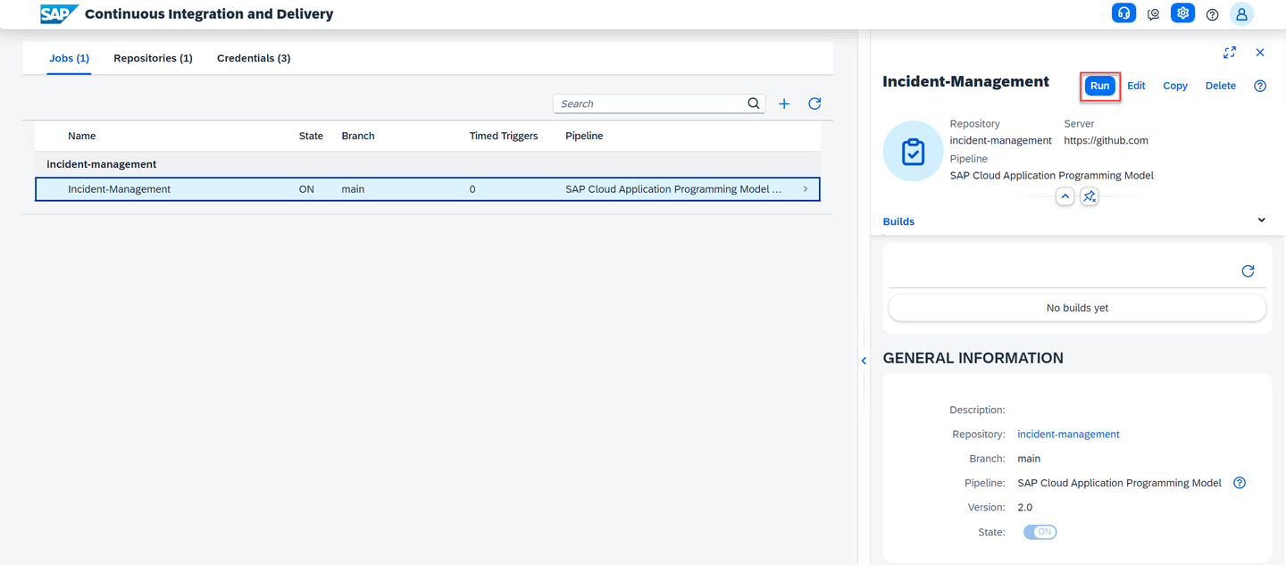The width and height of the screenshot is (1286, 565).
Task: Click the Name column header
Action: [x=81, y=136]
